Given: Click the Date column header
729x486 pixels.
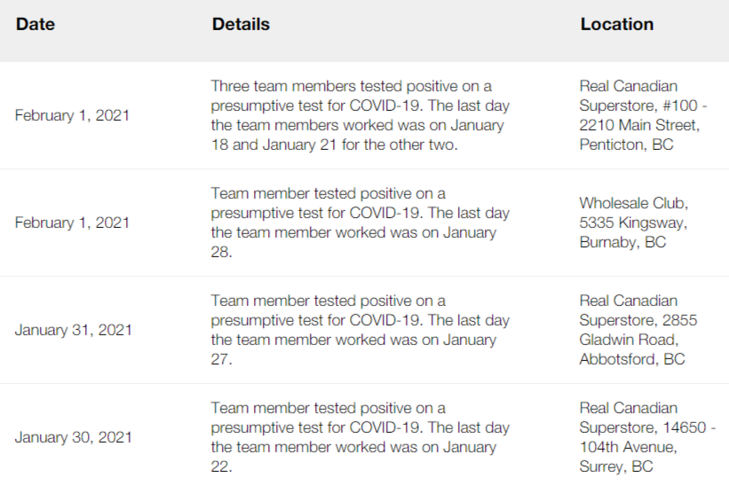Looking at the screenshot, I should (x=36, y=24).
